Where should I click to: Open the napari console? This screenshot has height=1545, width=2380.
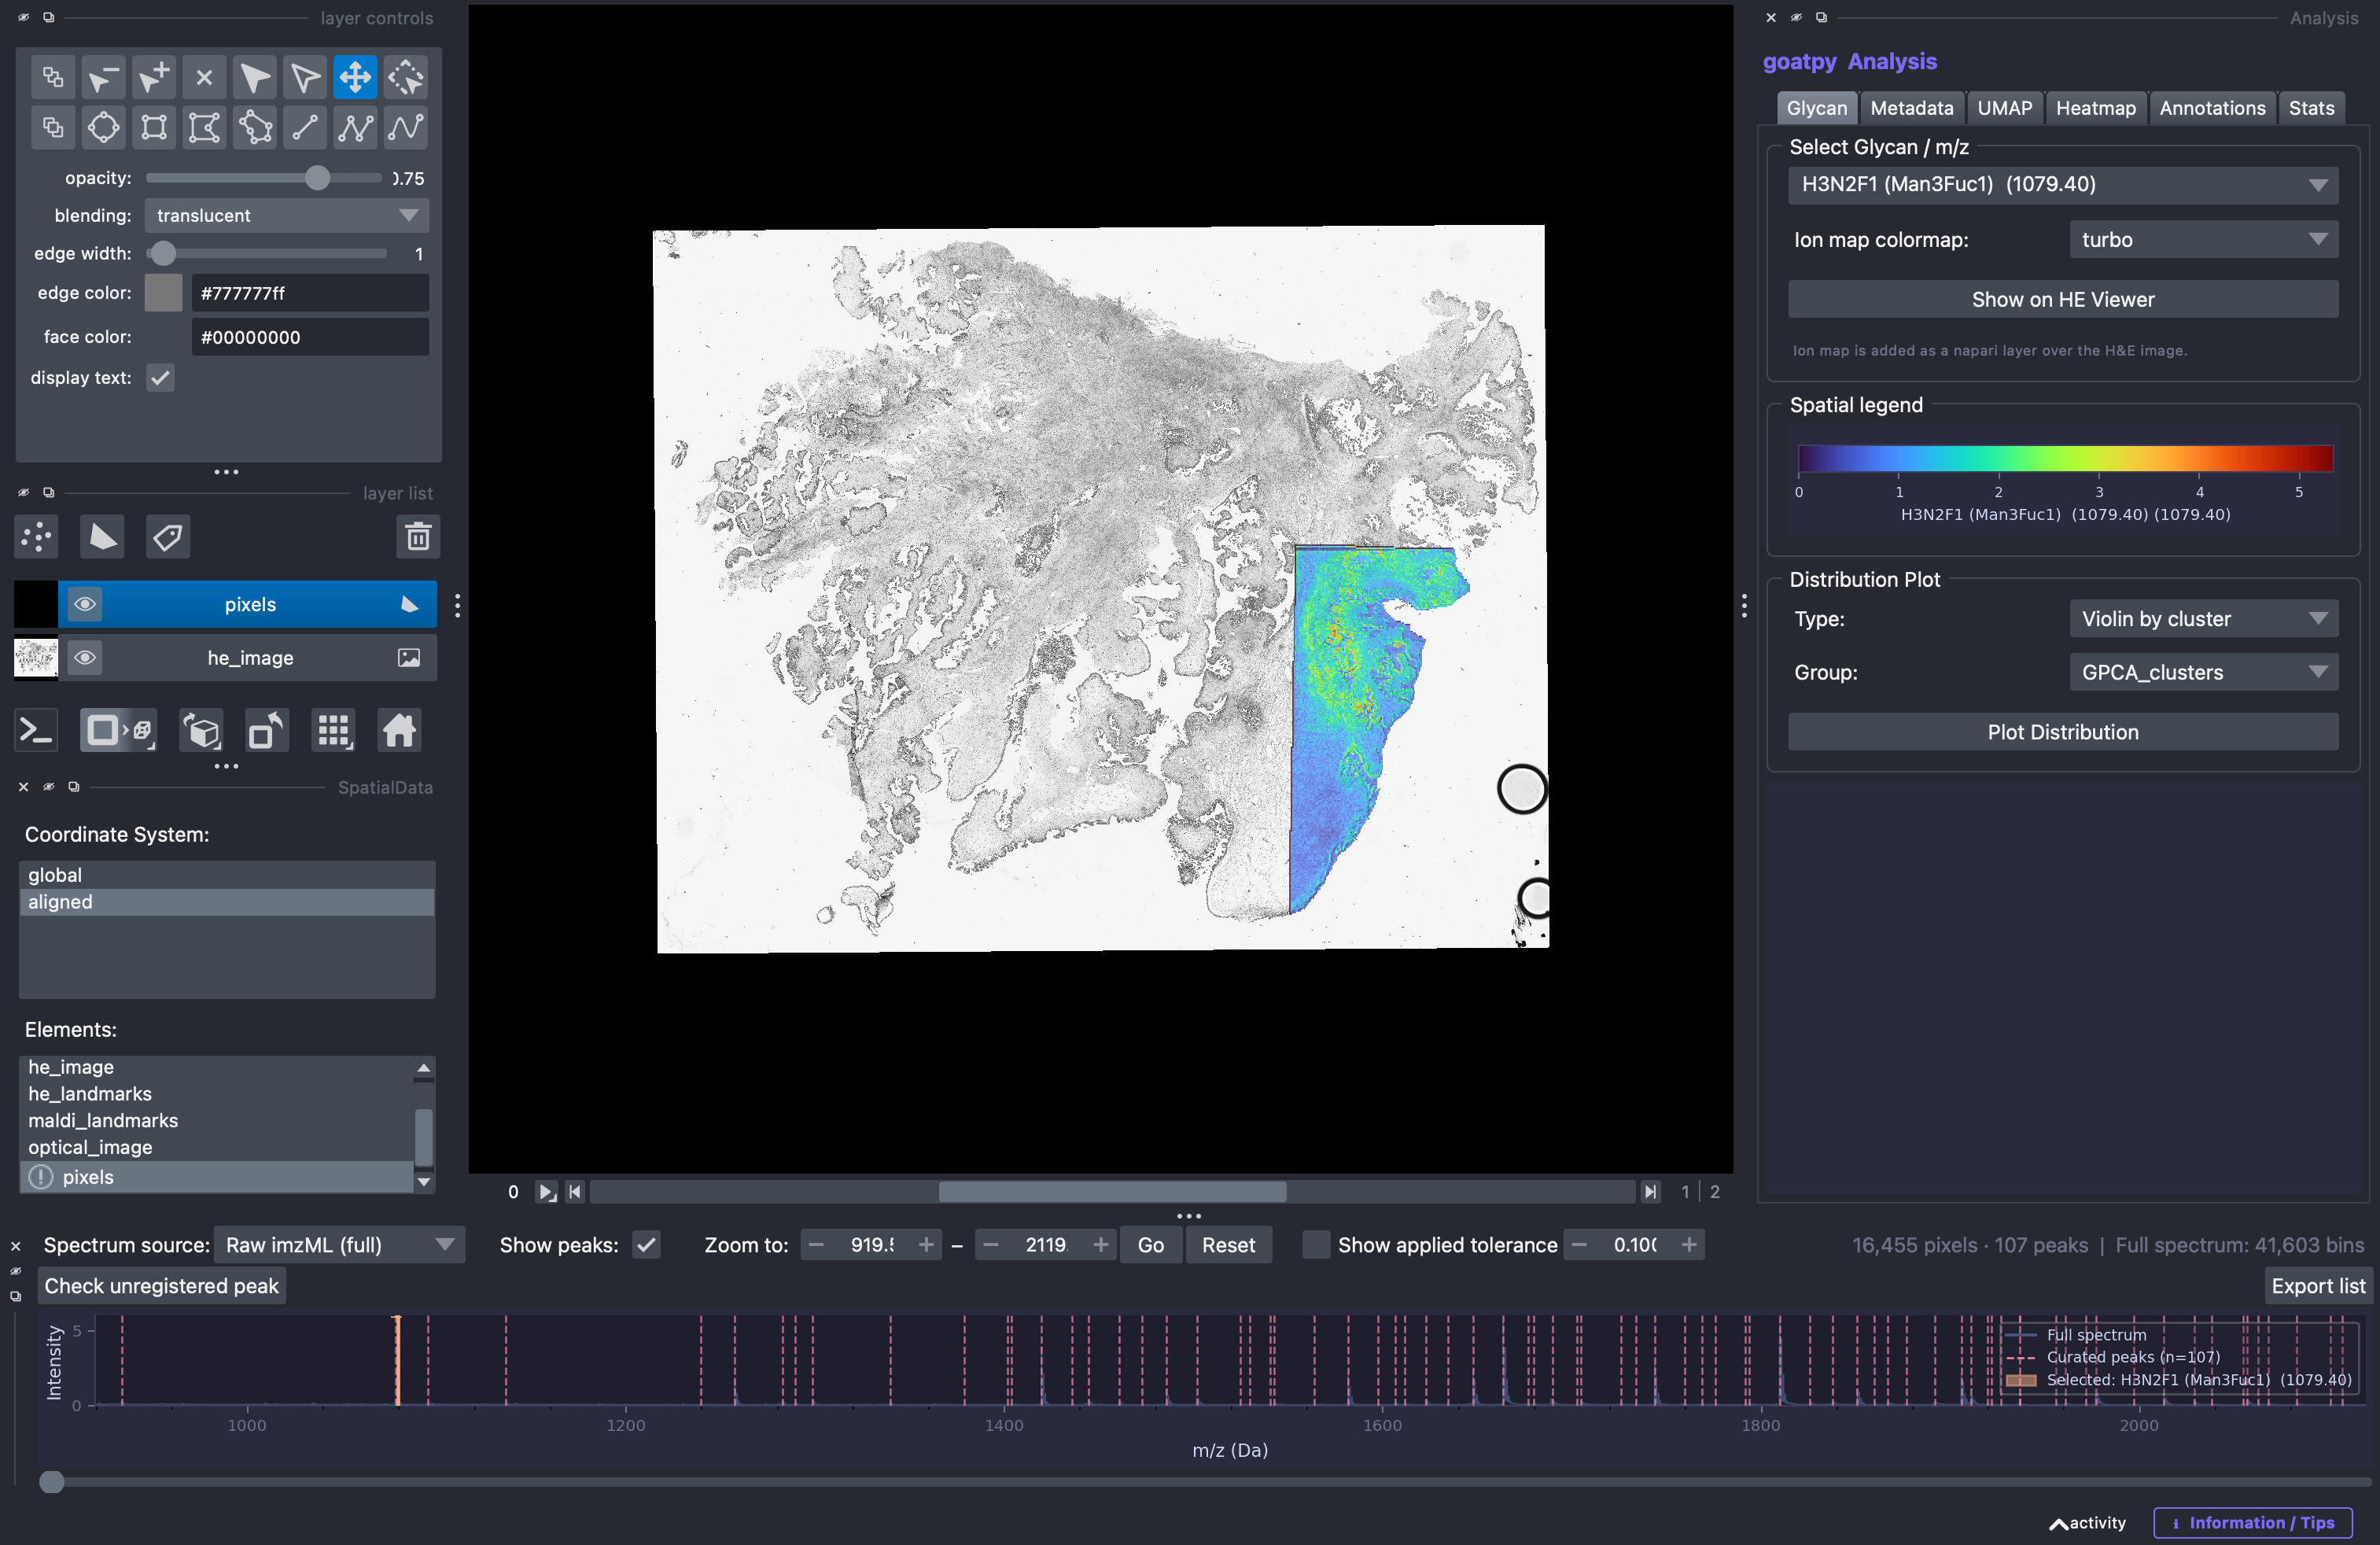point(37,731)
